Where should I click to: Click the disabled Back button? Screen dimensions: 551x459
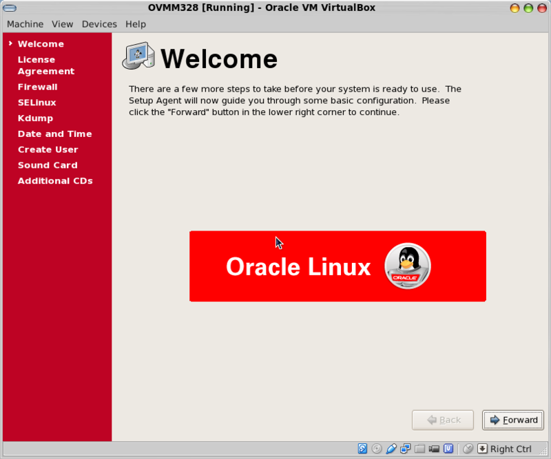pos(443,420)
